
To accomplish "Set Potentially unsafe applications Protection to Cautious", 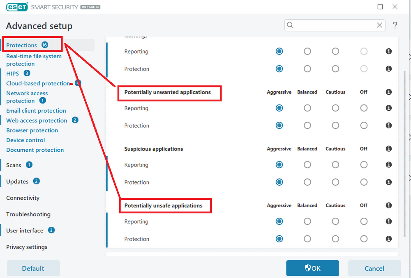I will (335, 239).
